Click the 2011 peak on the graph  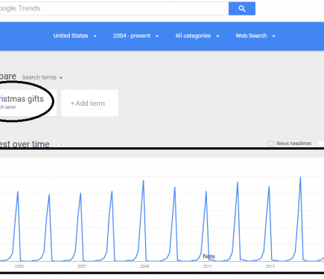click(206, 192)
